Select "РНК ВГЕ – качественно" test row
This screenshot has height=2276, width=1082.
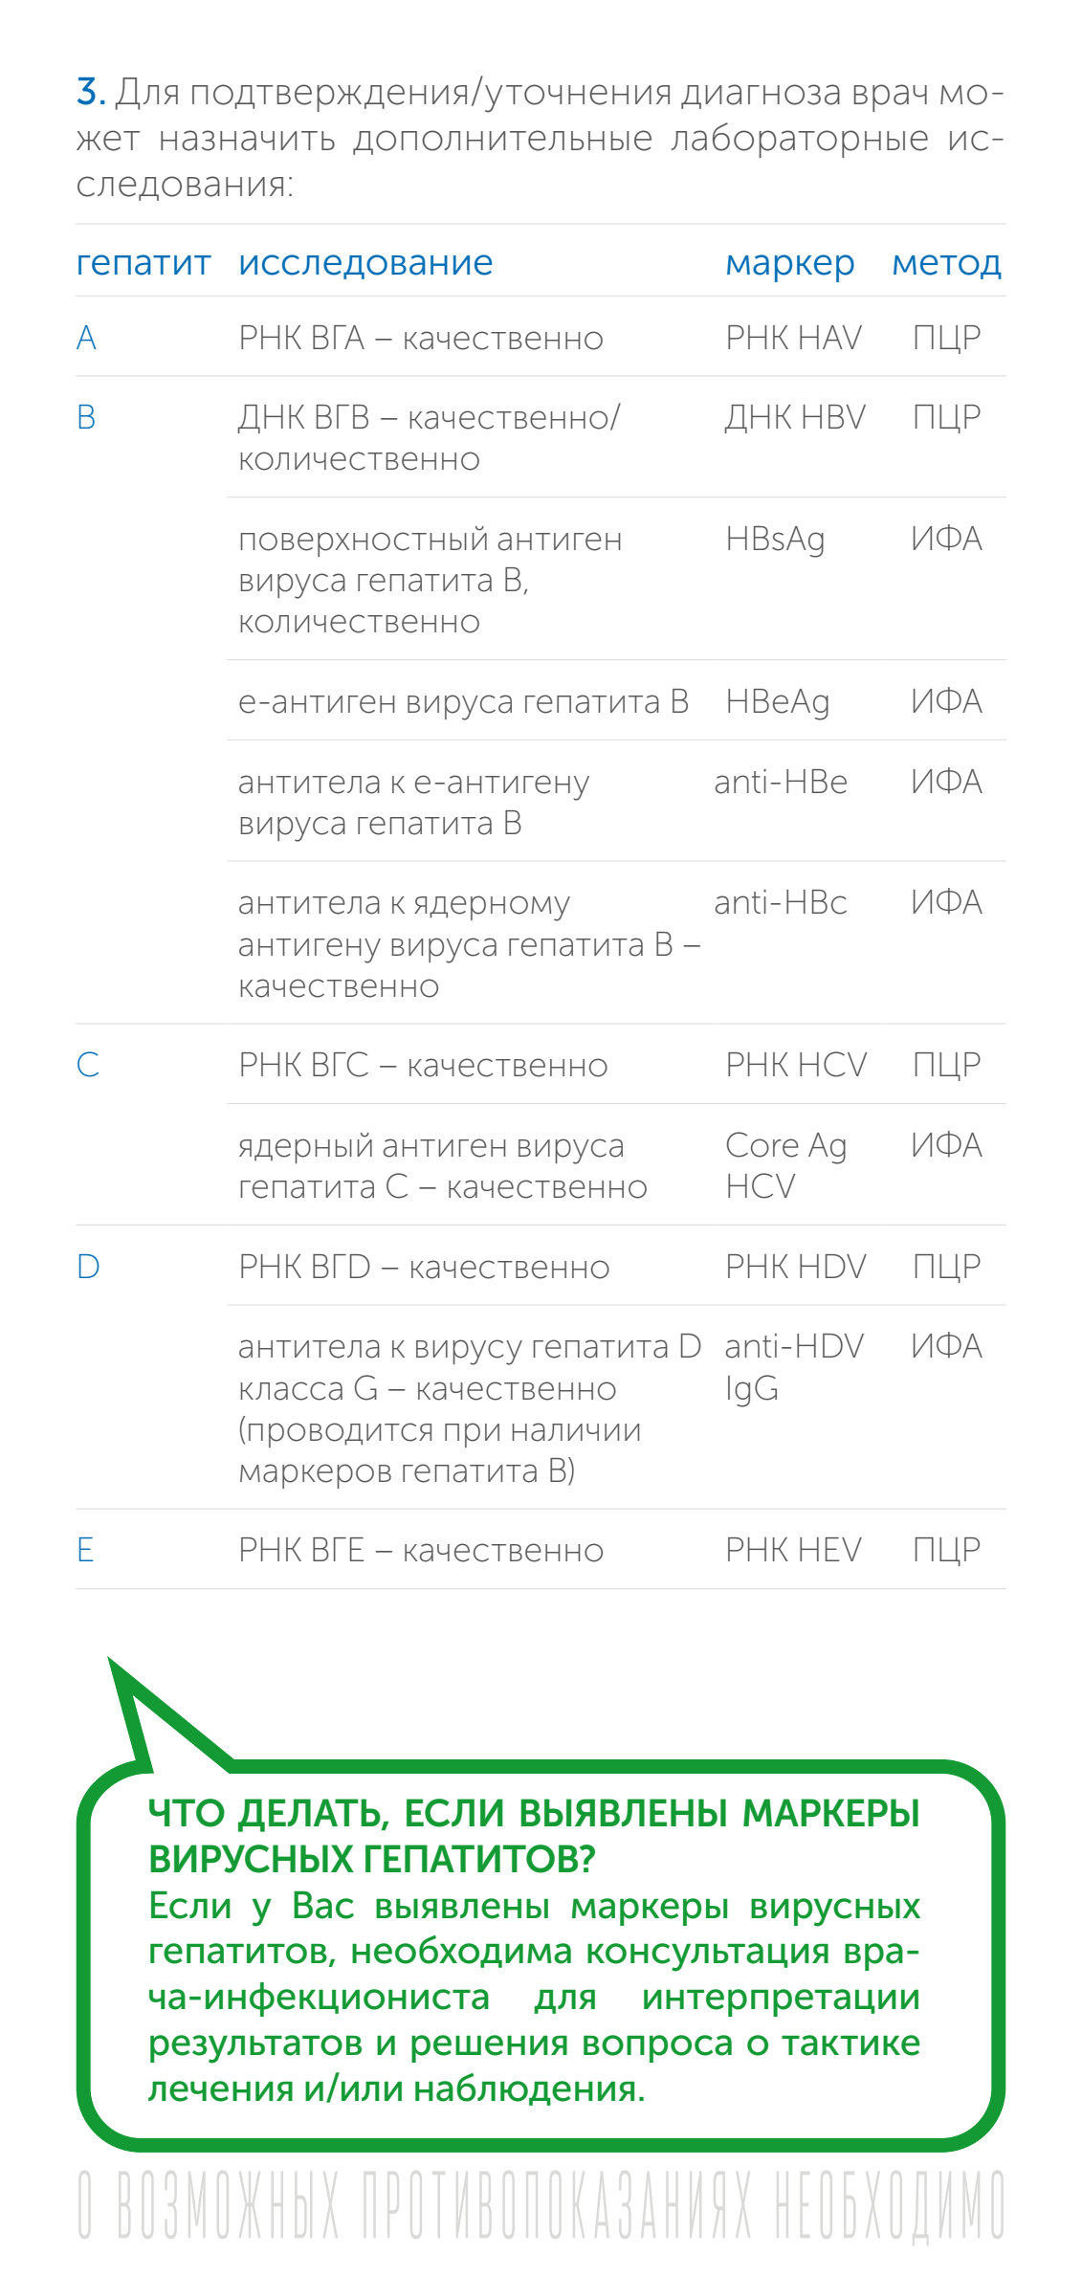(x=541, y=1550)
